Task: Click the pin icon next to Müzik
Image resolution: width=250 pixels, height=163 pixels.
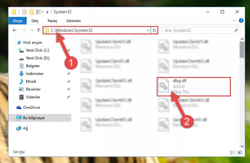Action: click(68, 81)
